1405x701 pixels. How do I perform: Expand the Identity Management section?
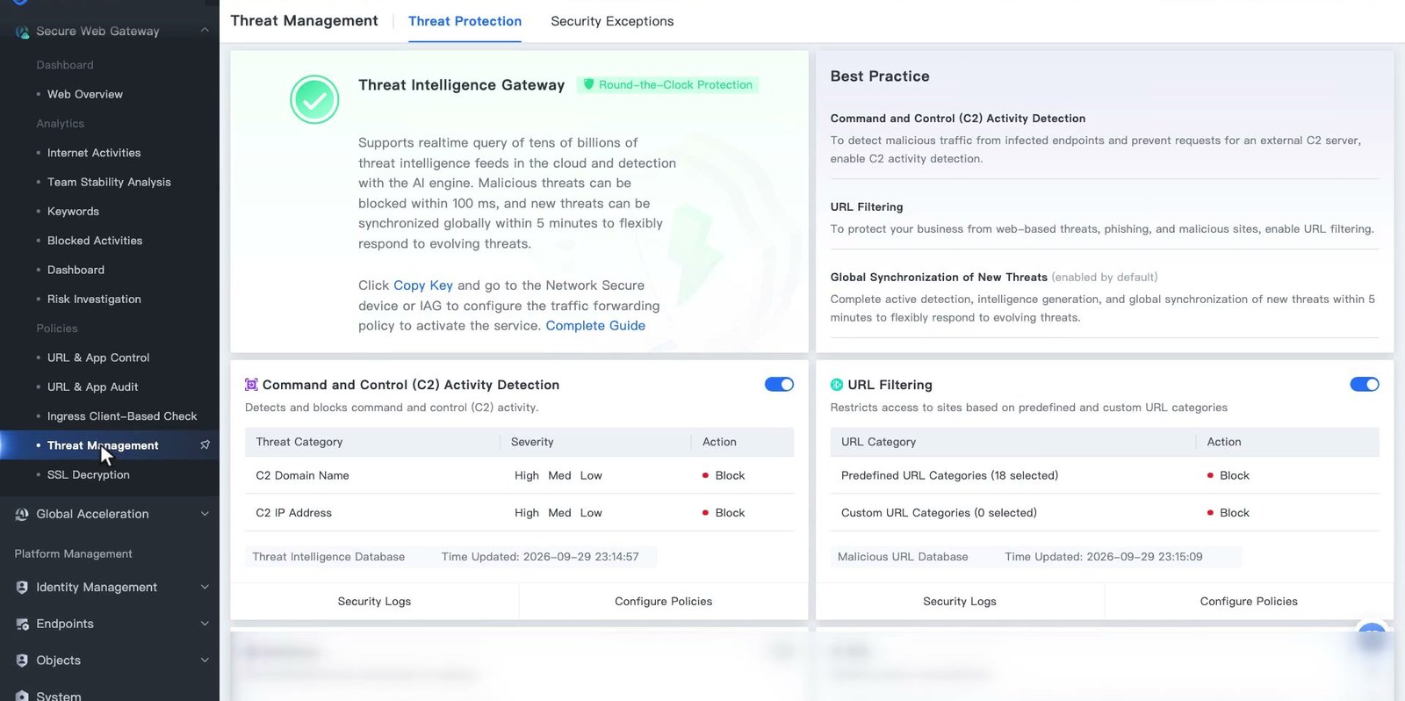click(205, 588)
